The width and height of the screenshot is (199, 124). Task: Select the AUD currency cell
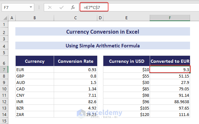tap(35, 82)
